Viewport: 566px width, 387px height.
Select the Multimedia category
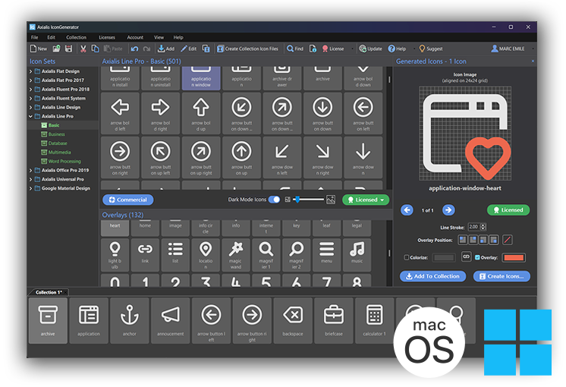[x=56, y=153]
